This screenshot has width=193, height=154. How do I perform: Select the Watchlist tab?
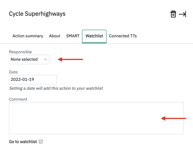click(94, 36)
